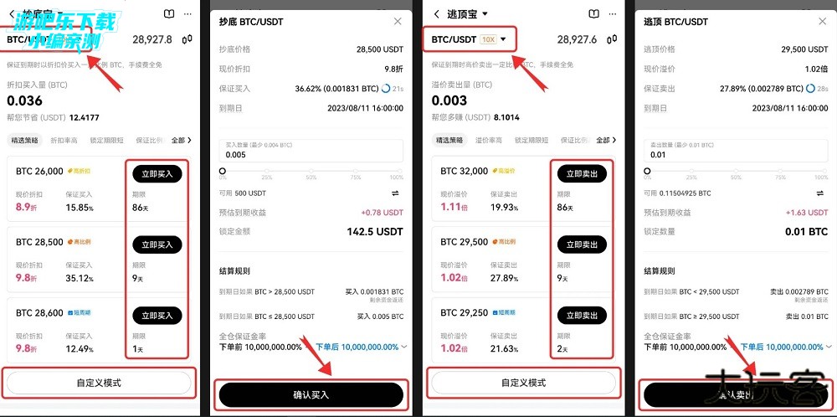Tap swap arrows beside 可用 0.11504925 BTC

coord(820,193)
